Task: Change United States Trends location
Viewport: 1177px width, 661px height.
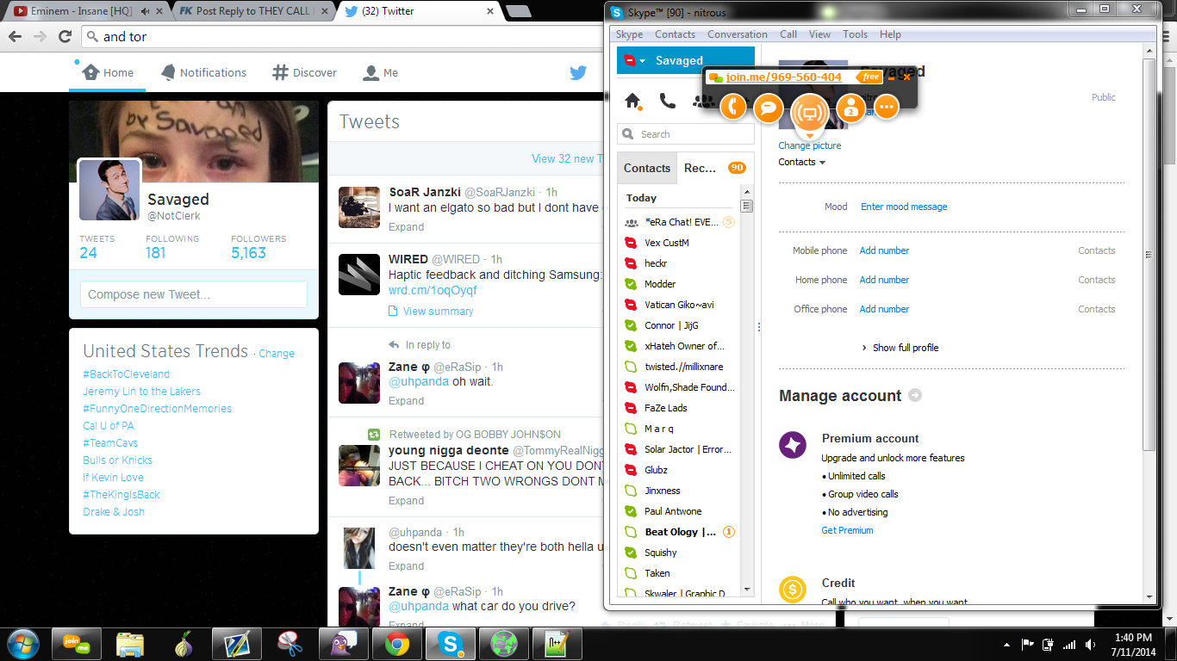Action: [277, 354]
